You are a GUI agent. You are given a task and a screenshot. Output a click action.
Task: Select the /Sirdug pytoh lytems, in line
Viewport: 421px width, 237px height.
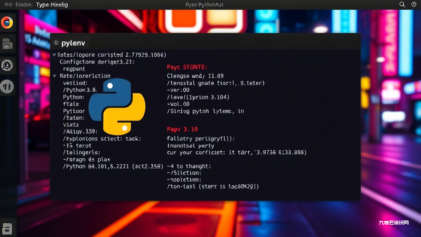pyautogui.click(x=206, y=111)
